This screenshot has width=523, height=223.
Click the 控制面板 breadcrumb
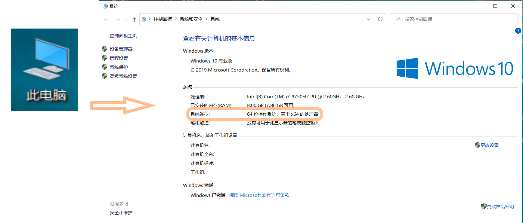click(163, 19)
